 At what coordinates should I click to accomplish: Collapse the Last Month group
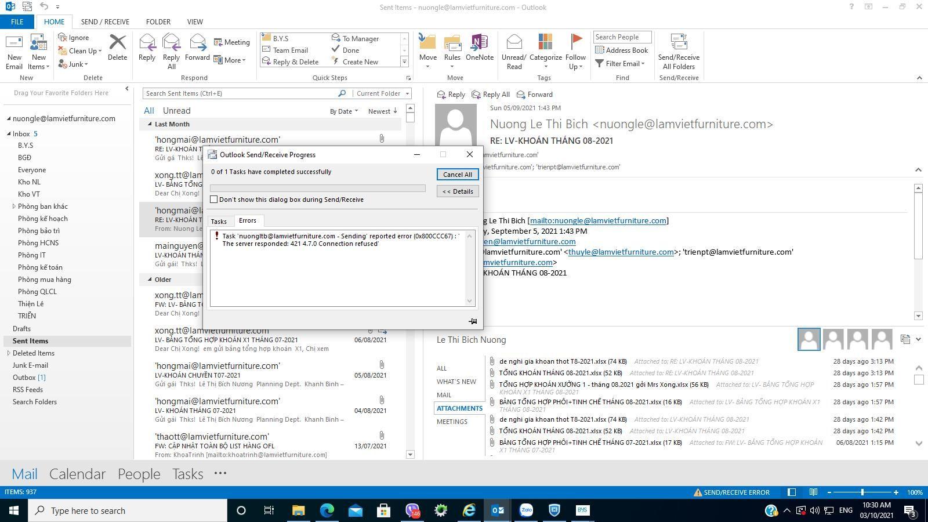(150, 124)
